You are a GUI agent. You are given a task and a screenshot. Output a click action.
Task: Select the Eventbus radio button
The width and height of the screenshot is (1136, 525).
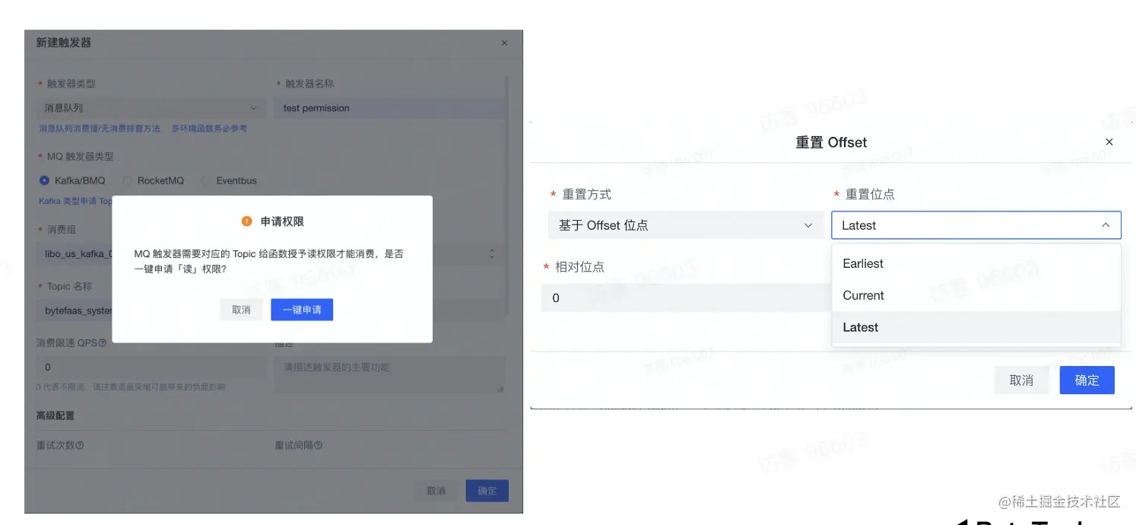206,180
